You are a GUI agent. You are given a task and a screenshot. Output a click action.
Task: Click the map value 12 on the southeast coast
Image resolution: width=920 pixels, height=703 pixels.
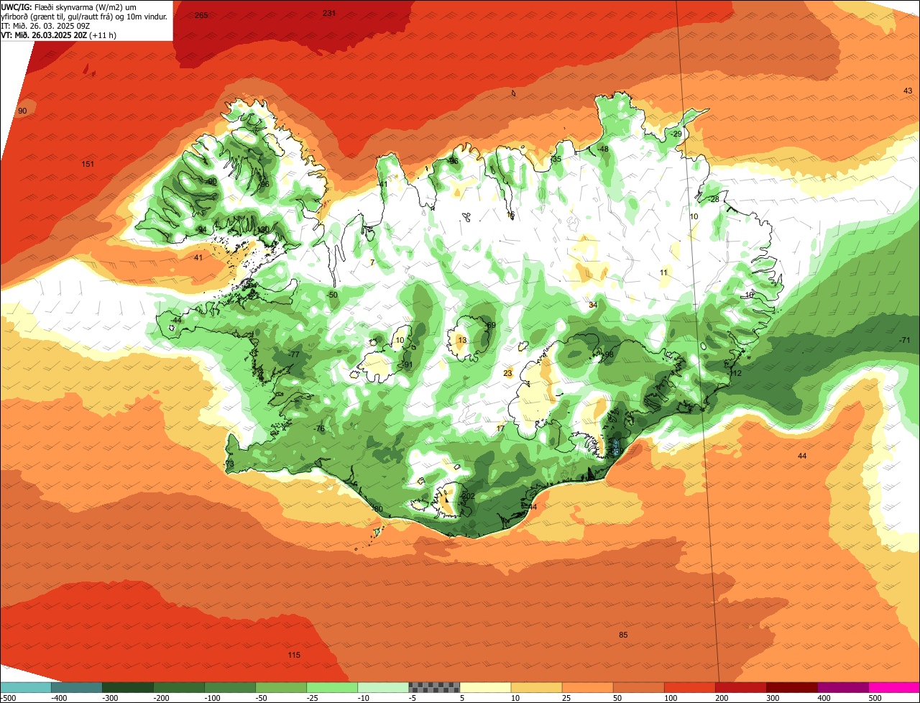(736, 373)
